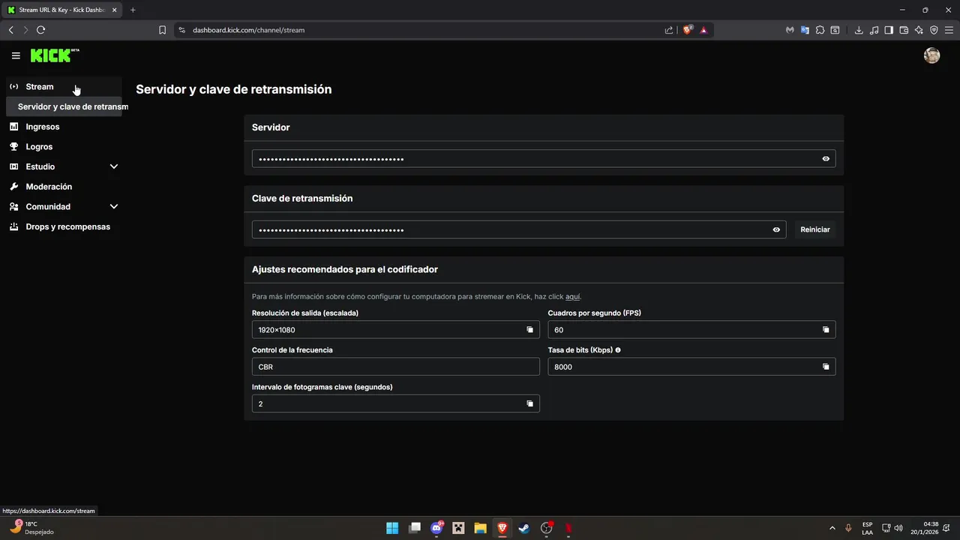The width and height of the screenshot is (960, 540).
Task: Open Ingresos in the sidebar
Action: point(64,127)
